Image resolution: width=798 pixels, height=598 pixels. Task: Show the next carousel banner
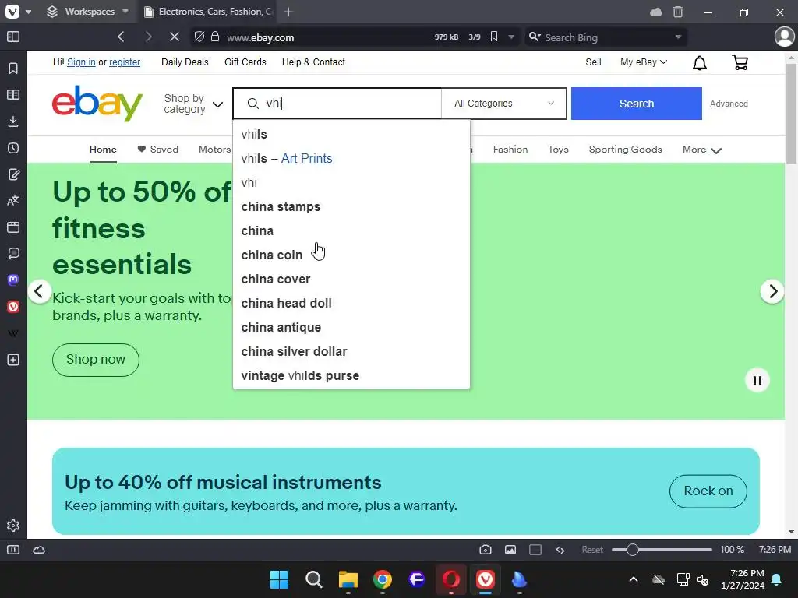pyautogui.click(x=772, y=291)
